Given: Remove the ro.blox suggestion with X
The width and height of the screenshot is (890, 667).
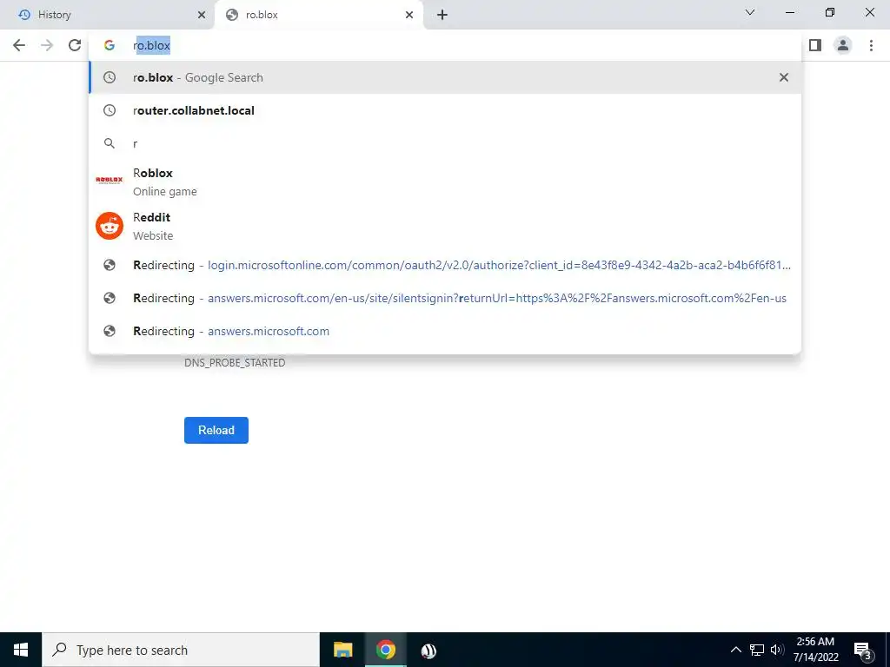Looking at the screenshot, I should (784, 77).
